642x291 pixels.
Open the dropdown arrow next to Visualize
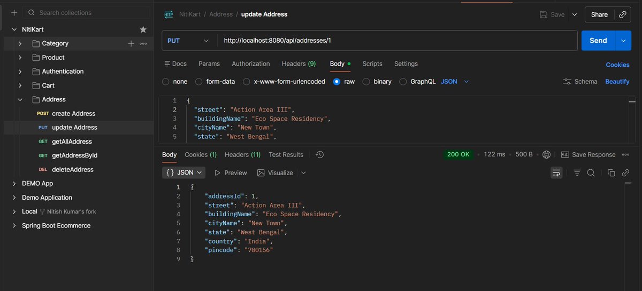pos(304,173)
